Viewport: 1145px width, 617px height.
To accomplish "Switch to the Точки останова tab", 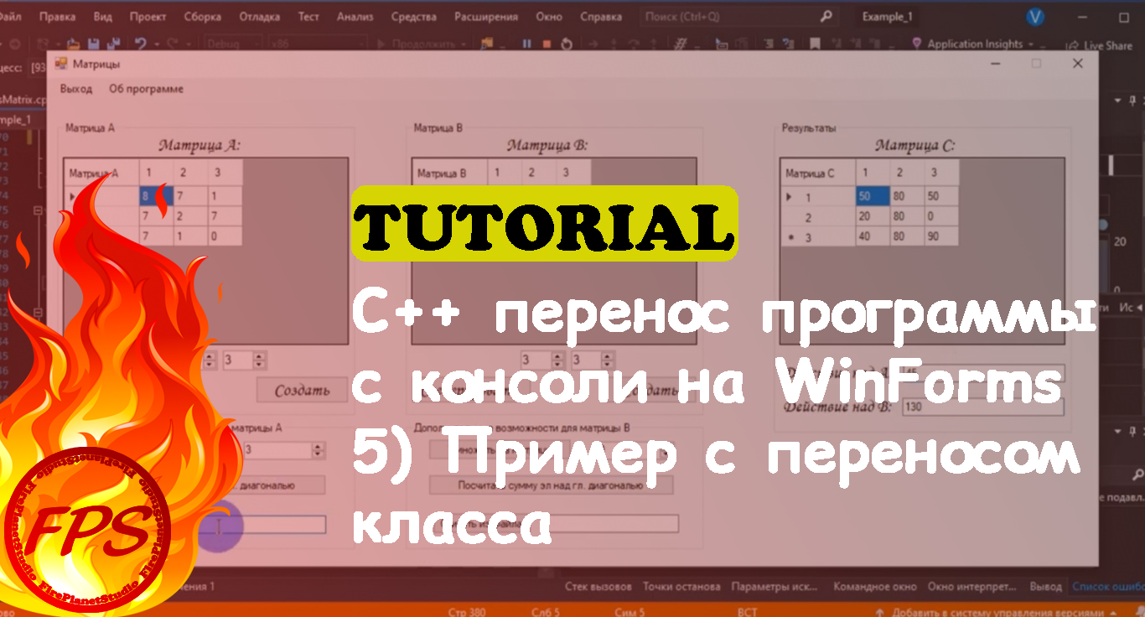I will [x=681, y=586].
